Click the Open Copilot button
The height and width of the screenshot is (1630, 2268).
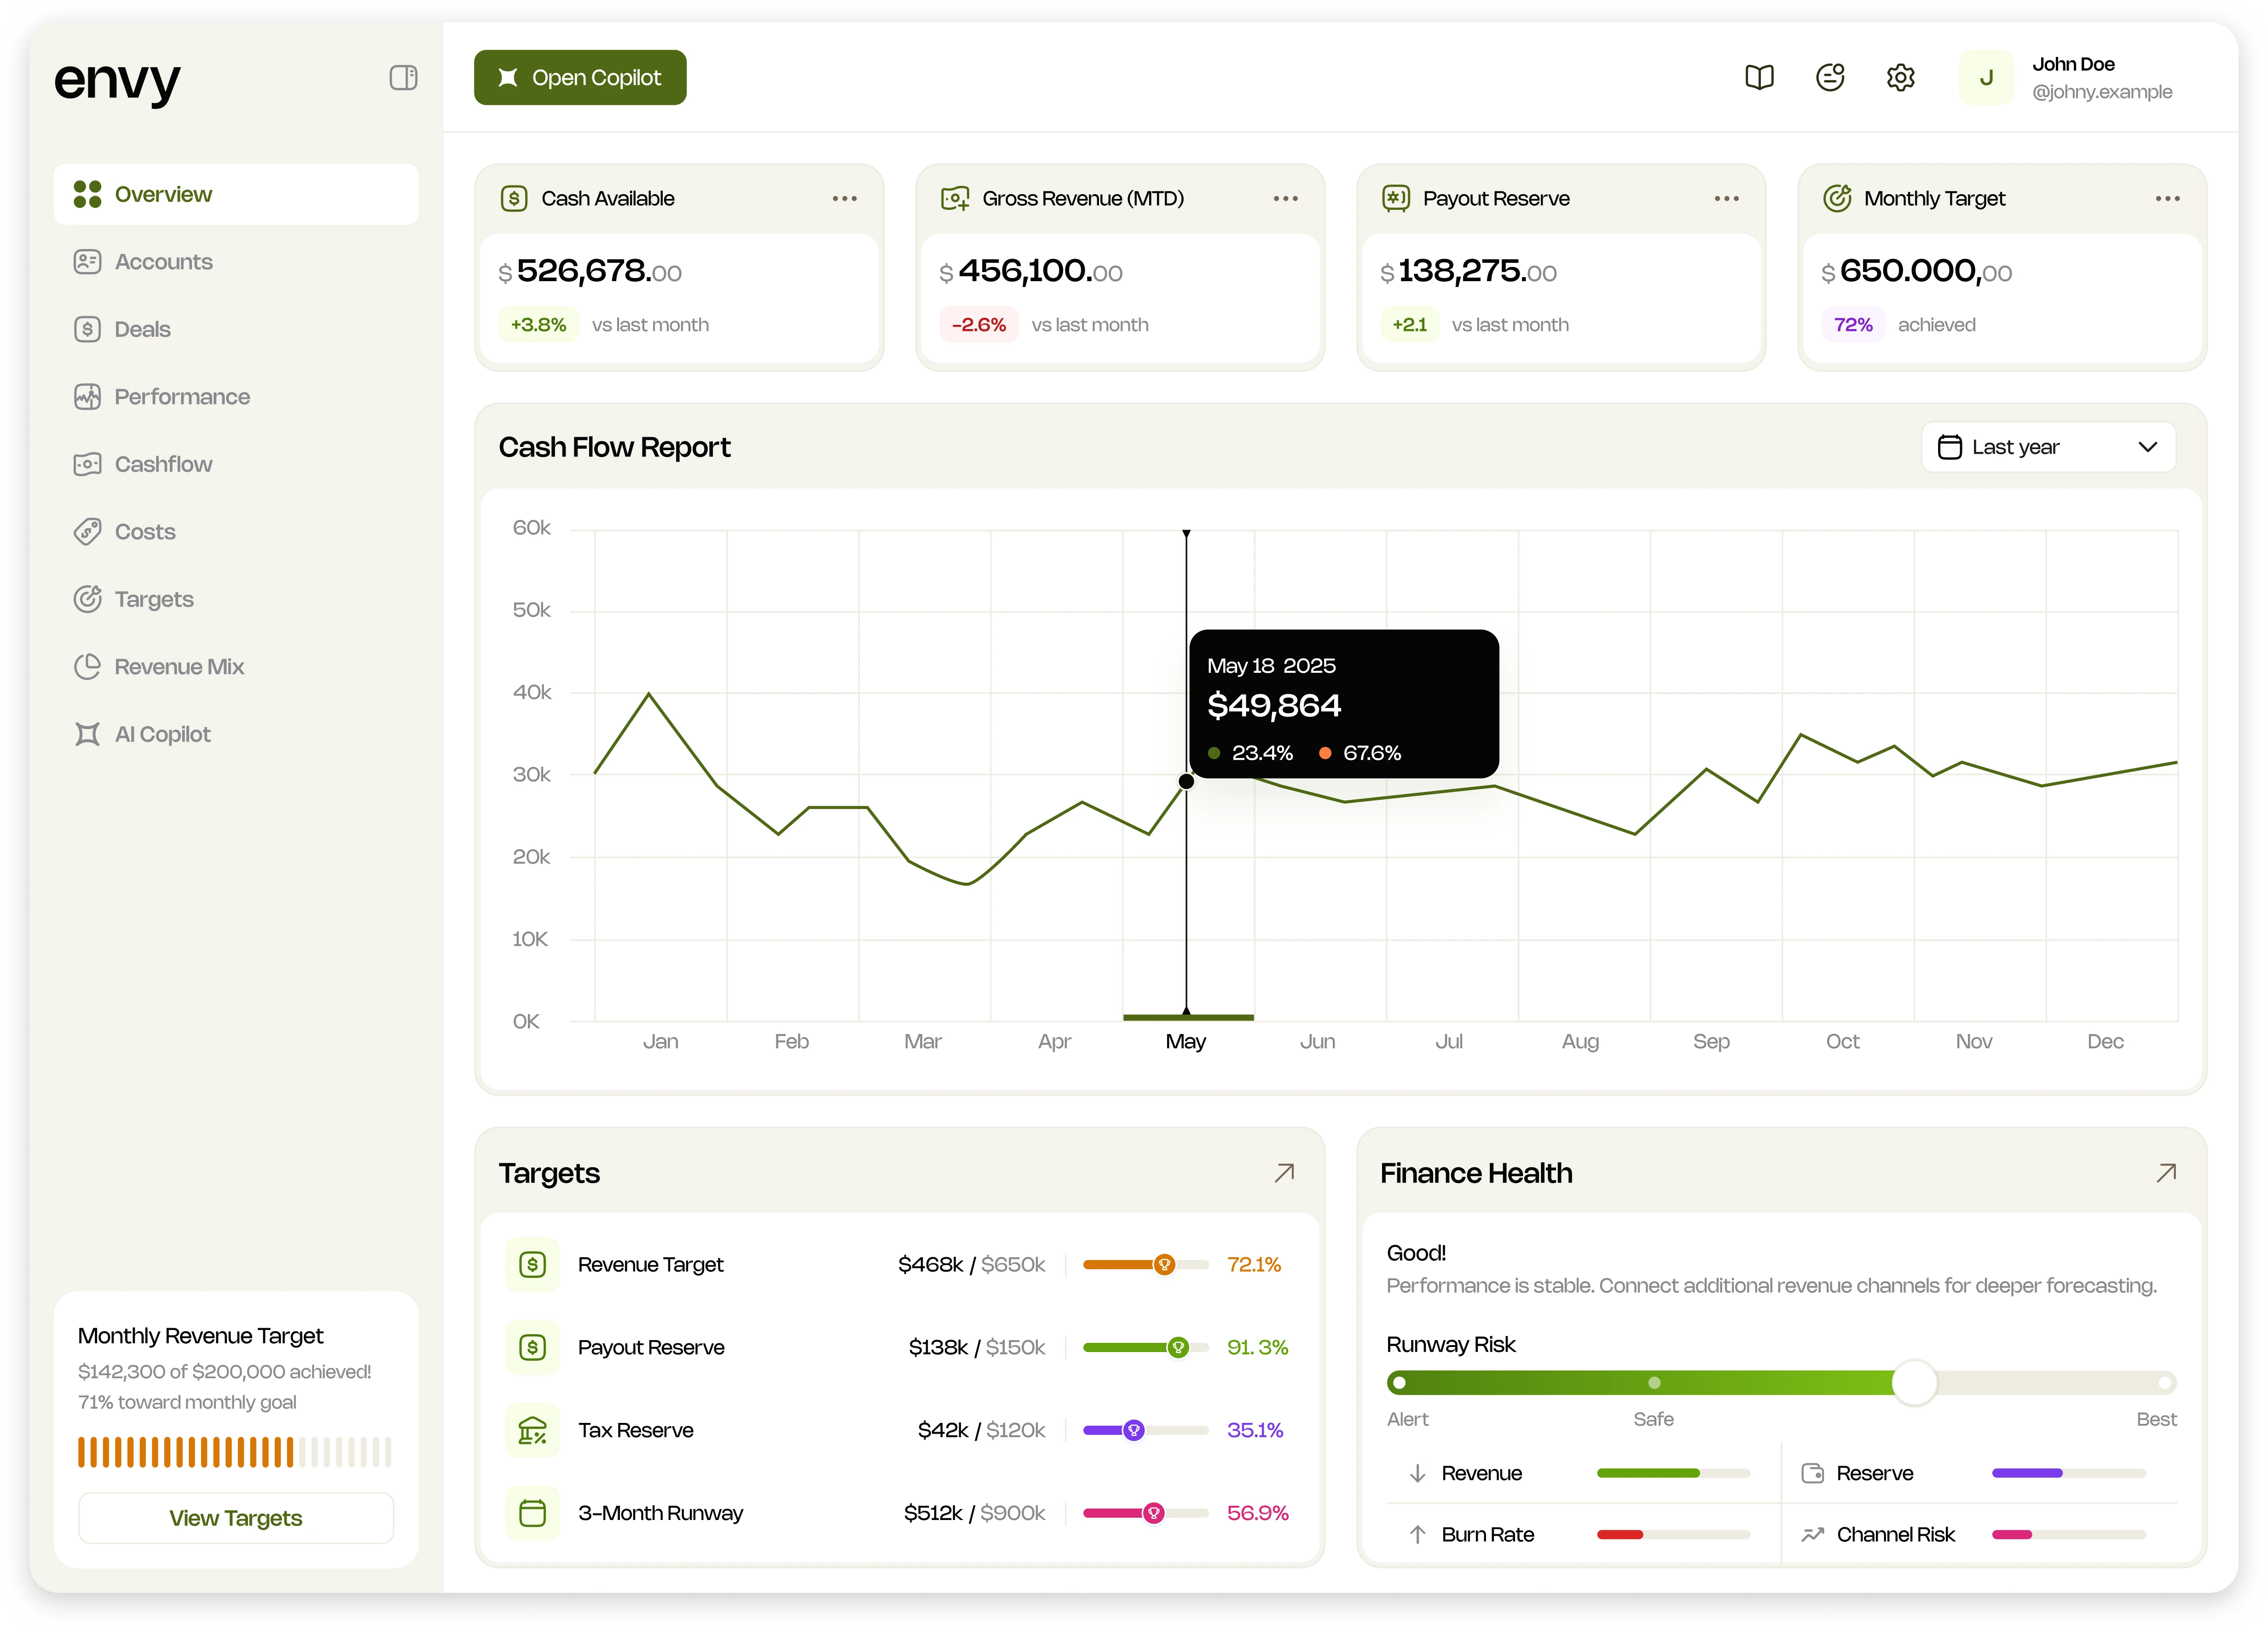[x=580, y=77]
